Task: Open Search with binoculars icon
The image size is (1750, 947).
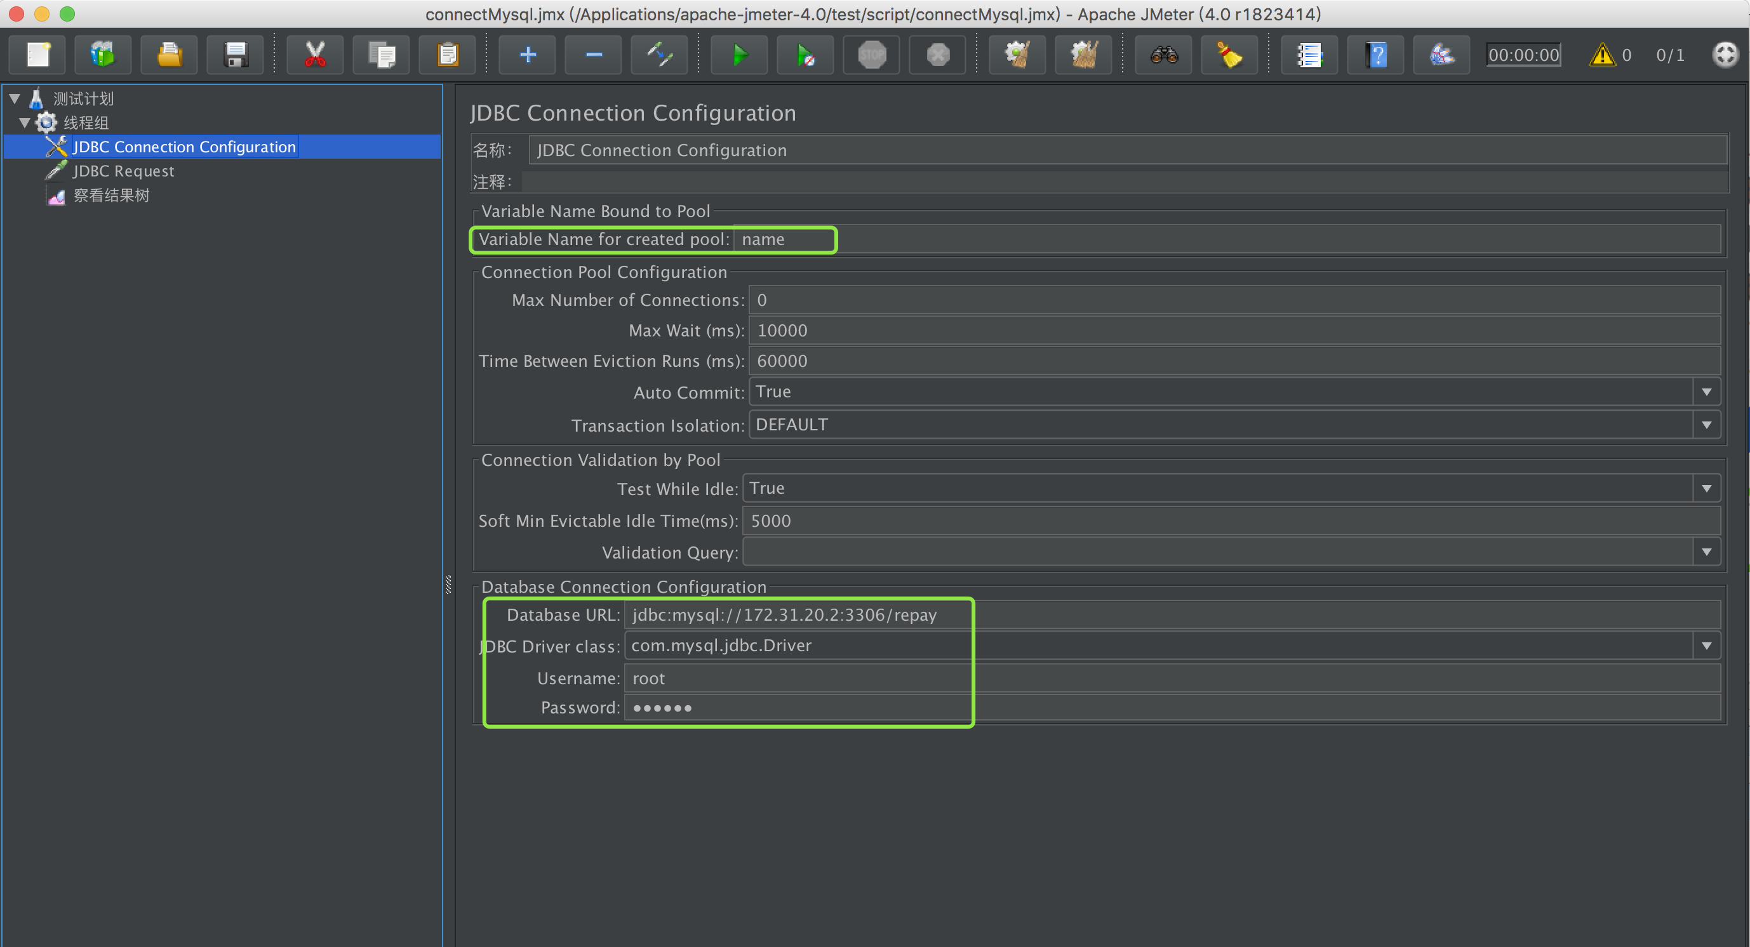Action: (x=1164, y=55)
